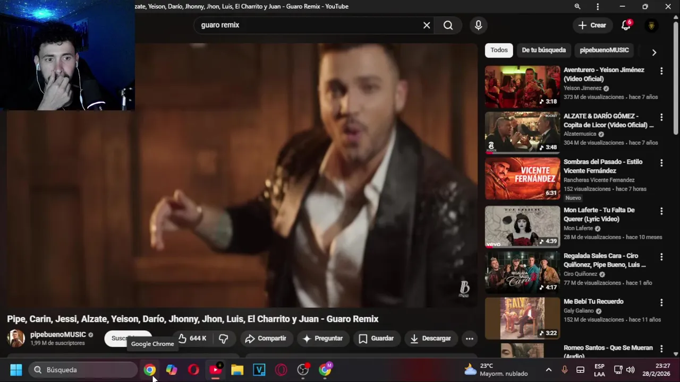
Task: Open volume control in system tray
Action: pyautogui.click(x=631, y=370)
